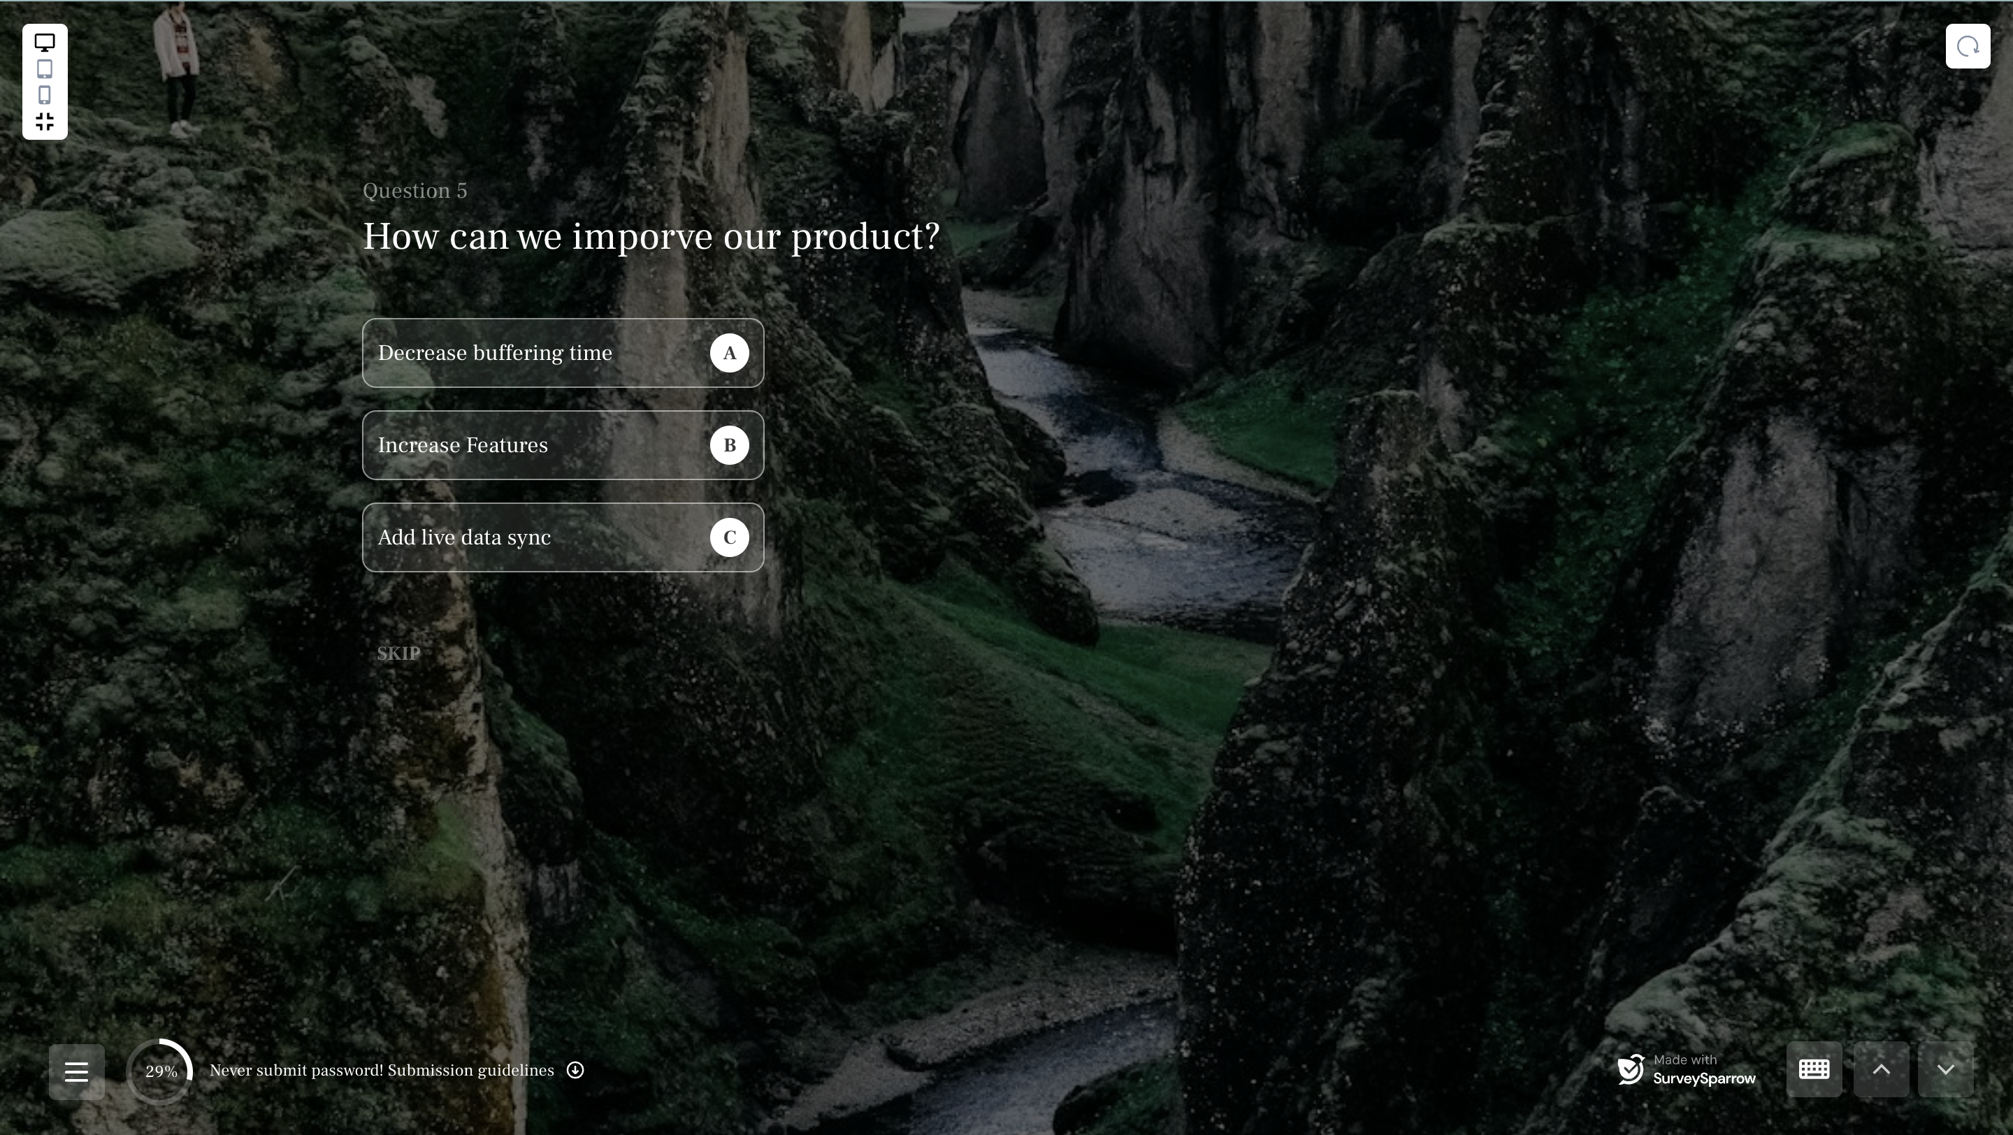Click the submission guidelines download arrow icon
Image resolution: width=2013 pixels, height=1135 pixels.
pyautogui.click(x=575, y=1070)
